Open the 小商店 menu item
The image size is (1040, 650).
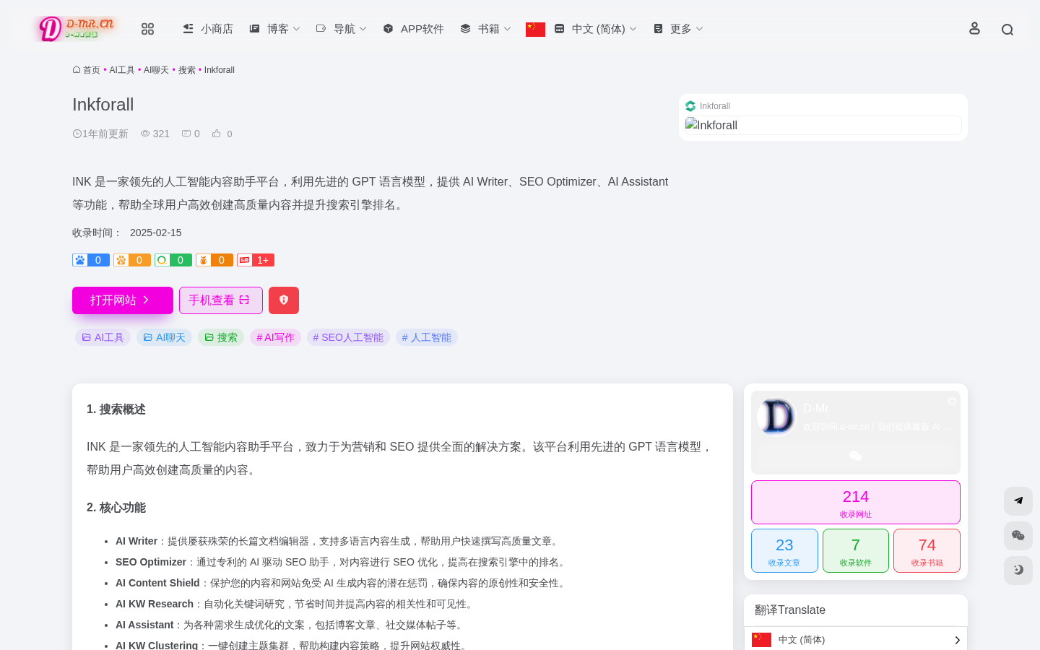point(208,29)
